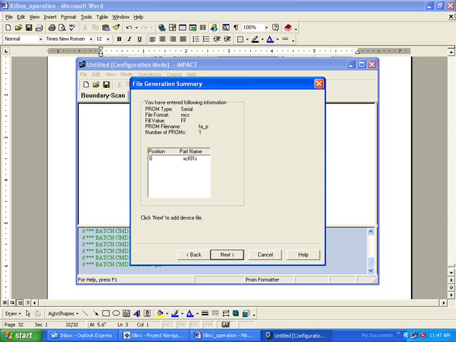
Task: Expand the Highlight color dropdown arrow in Formatting toolbar
Action: tap(263, 39)
